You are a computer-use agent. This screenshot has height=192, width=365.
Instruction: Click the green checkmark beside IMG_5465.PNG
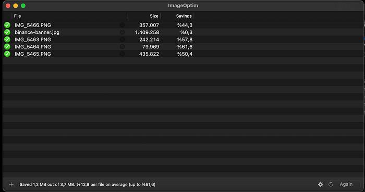7,54
